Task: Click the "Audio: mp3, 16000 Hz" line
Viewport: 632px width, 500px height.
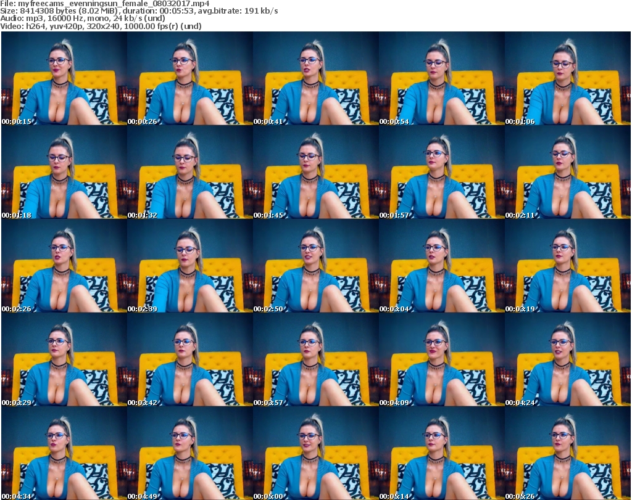Action: [x=83, y=18]
